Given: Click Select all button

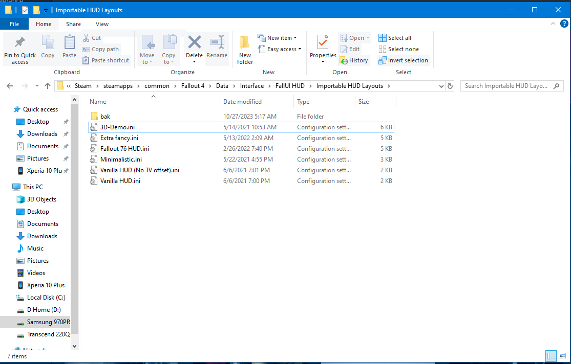Looking at the screenshot, I should click(x=395, y=38).
